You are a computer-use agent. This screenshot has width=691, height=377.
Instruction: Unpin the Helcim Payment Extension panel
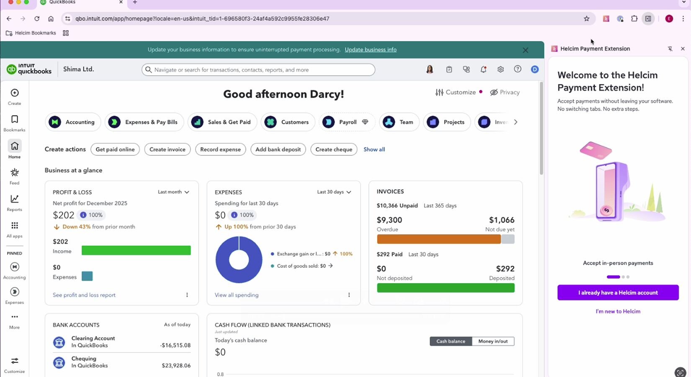click(670, 49)
